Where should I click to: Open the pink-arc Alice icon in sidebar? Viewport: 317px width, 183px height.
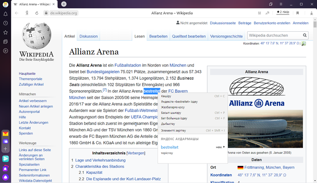[5, 168]
